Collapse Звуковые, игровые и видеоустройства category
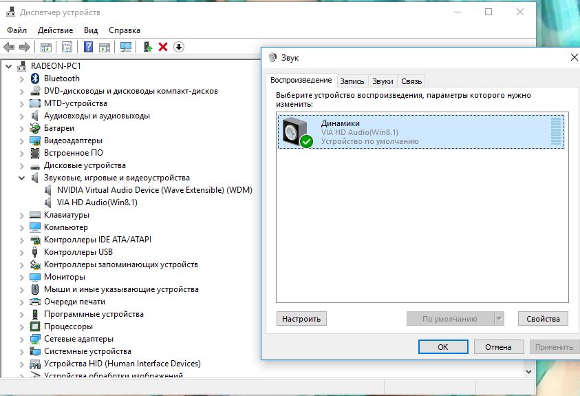Screen dimensions: 580x396 point(21,178)
